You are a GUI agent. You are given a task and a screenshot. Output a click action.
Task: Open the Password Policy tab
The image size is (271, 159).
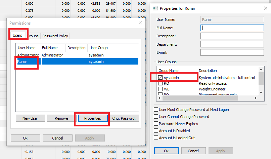(55, 36)
